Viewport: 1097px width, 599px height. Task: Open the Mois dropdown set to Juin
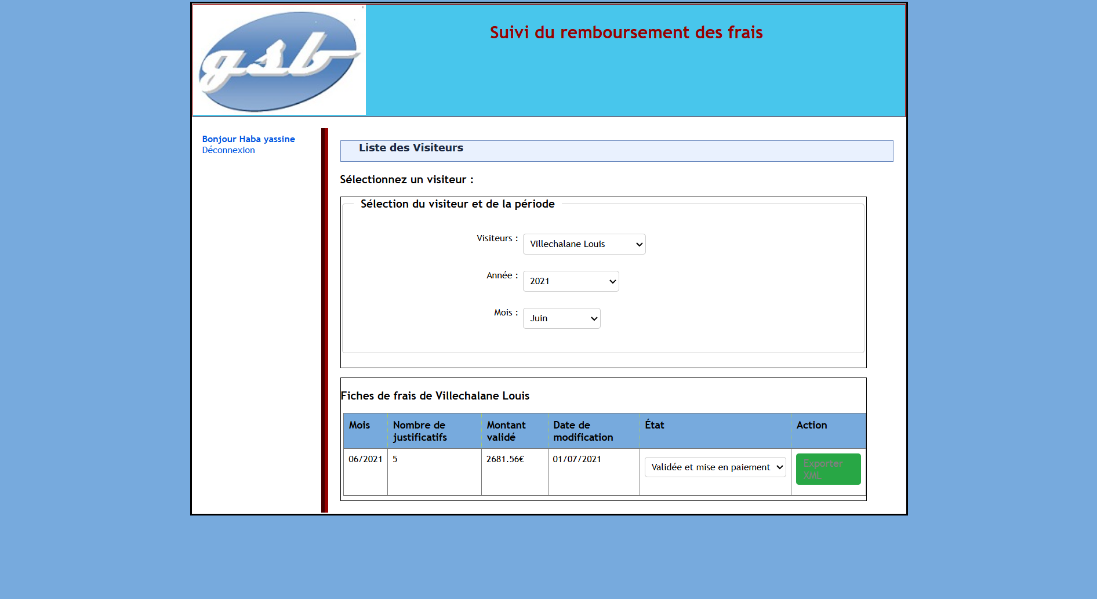(561, 318)
